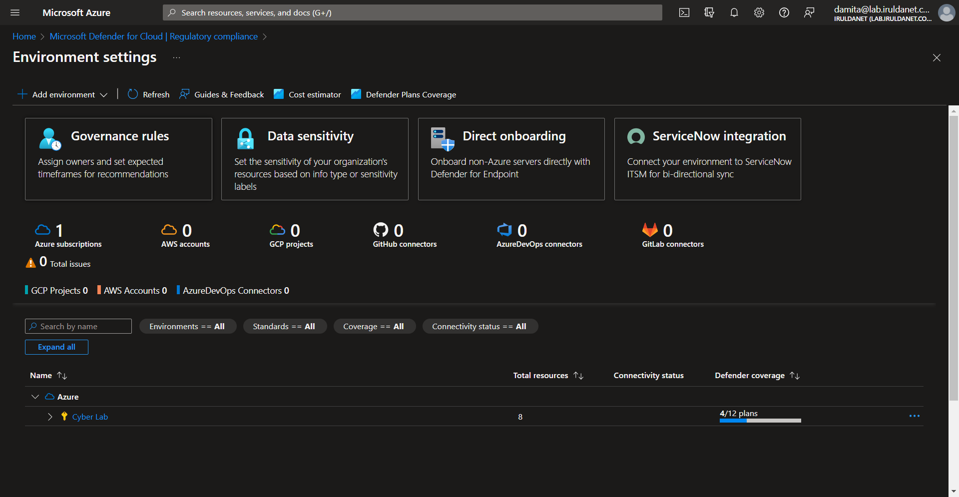The width and height of the screenshot is (959, 497).
Task: Click the Microsoft Azure brand title
Action: tap(76, 12)
